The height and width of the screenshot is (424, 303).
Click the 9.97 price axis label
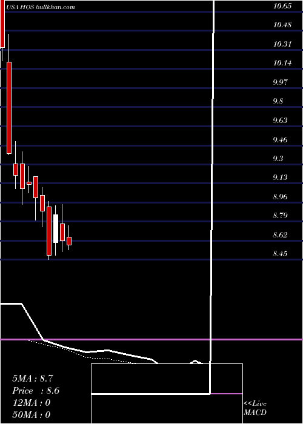coord(280,82)
